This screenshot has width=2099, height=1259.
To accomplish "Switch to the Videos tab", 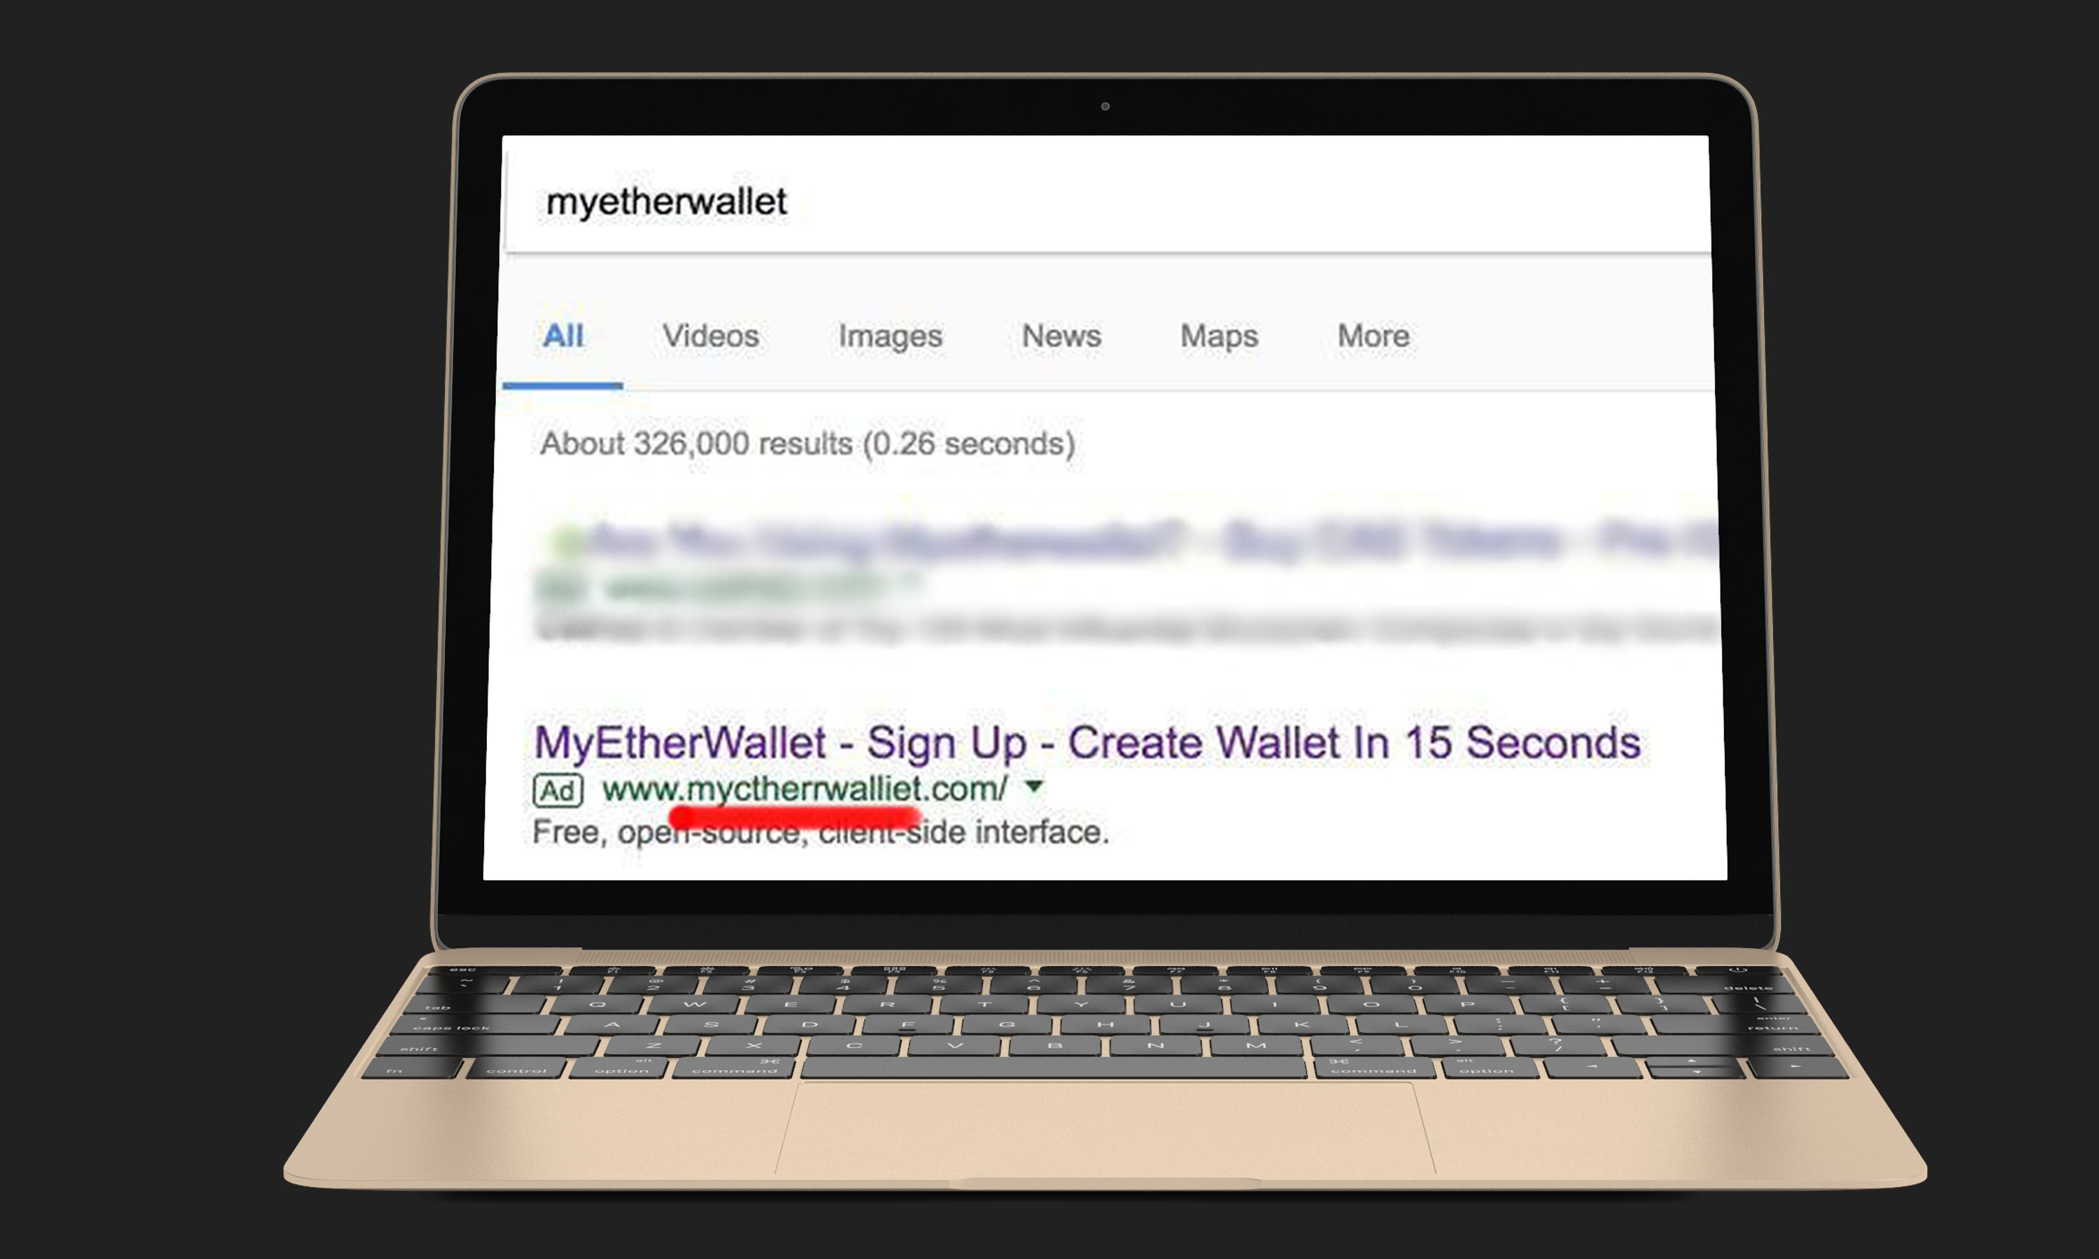I will click(710, 335).
